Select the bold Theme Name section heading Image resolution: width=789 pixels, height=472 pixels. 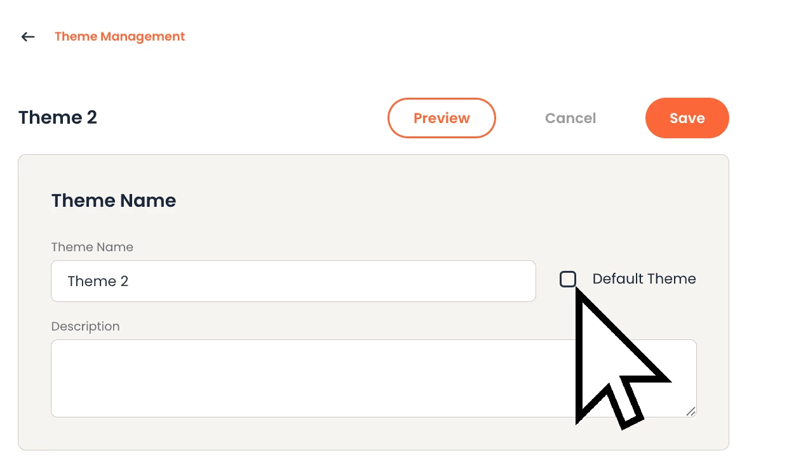(x=114, y=200)
